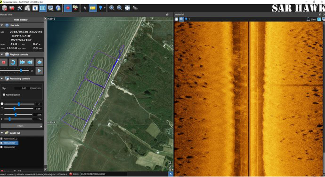Click the Clip start value field 0.00
Image resolution: width=325 pixels, height=177 pixels.
[x=21, y=88]
